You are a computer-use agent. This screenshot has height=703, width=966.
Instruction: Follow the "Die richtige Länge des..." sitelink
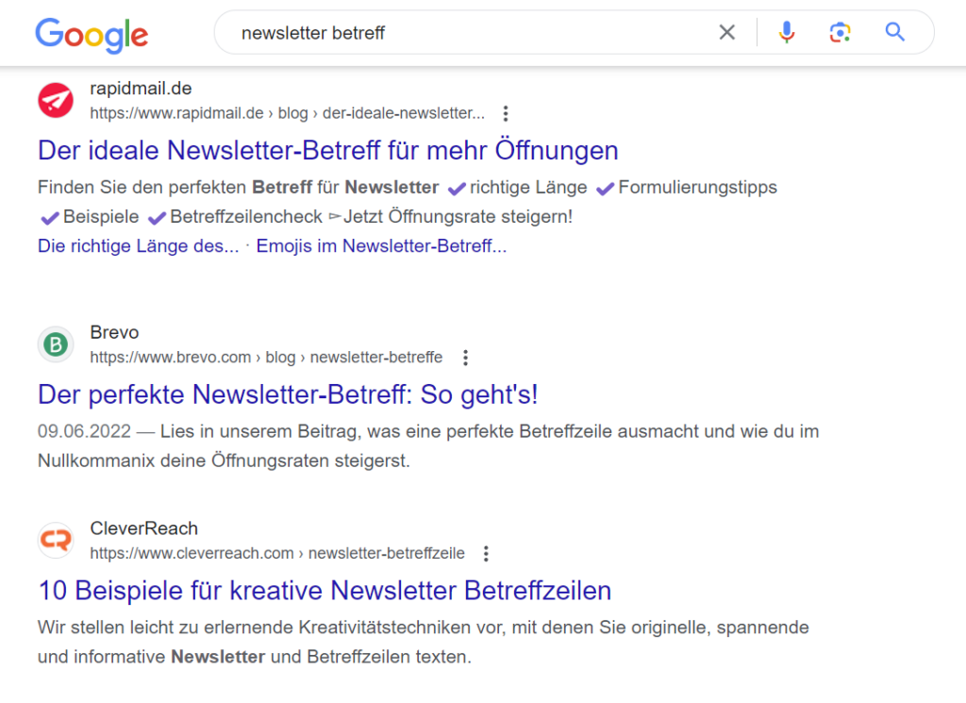click(138, 246)
